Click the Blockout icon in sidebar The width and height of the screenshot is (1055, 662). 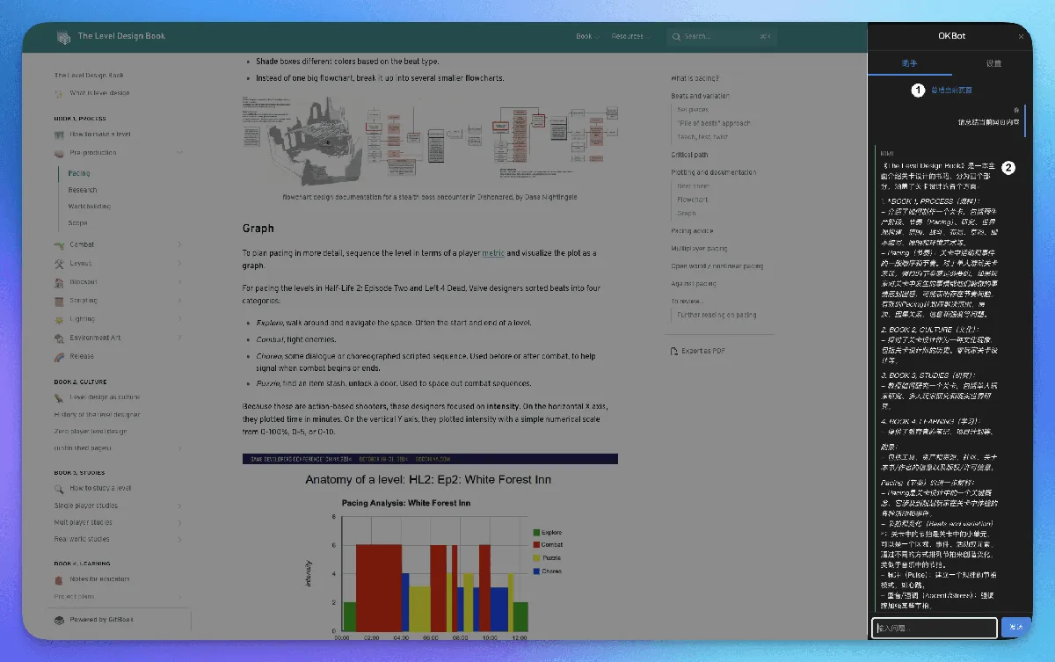tap(59, 282)
